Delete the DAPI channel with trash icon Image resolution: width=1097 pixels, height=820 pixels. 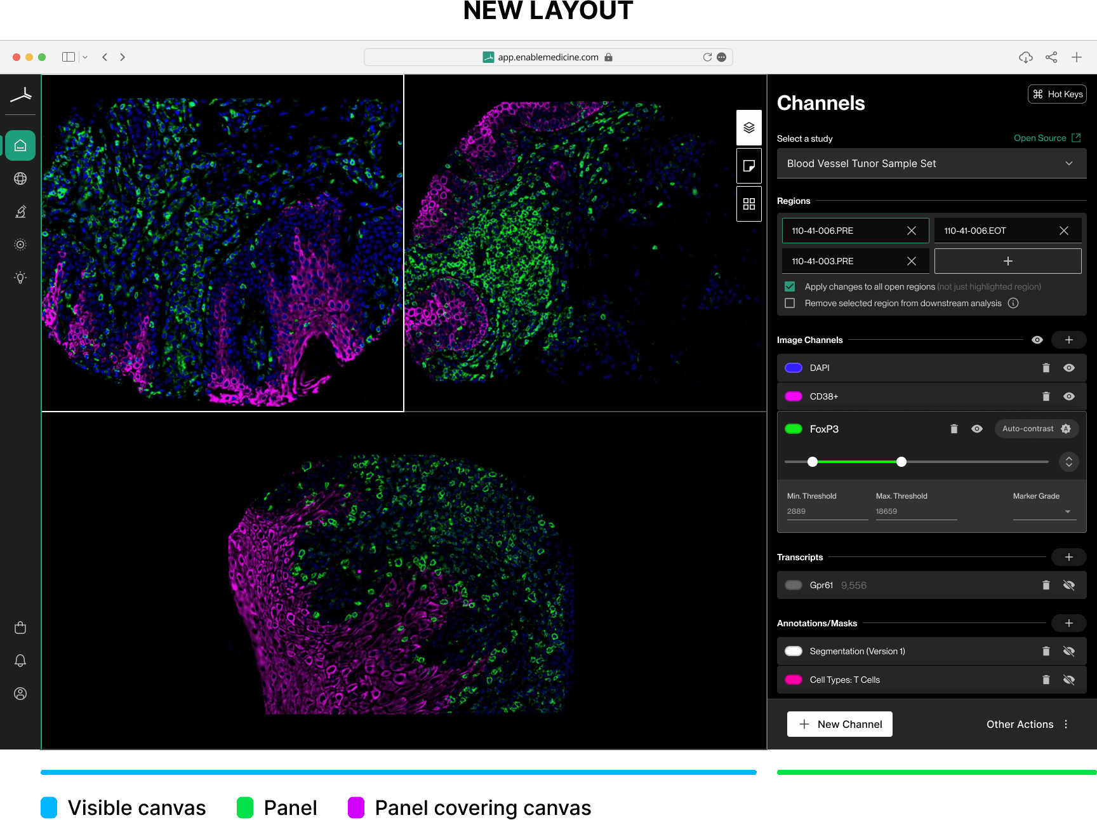[x=1046, y=368]
